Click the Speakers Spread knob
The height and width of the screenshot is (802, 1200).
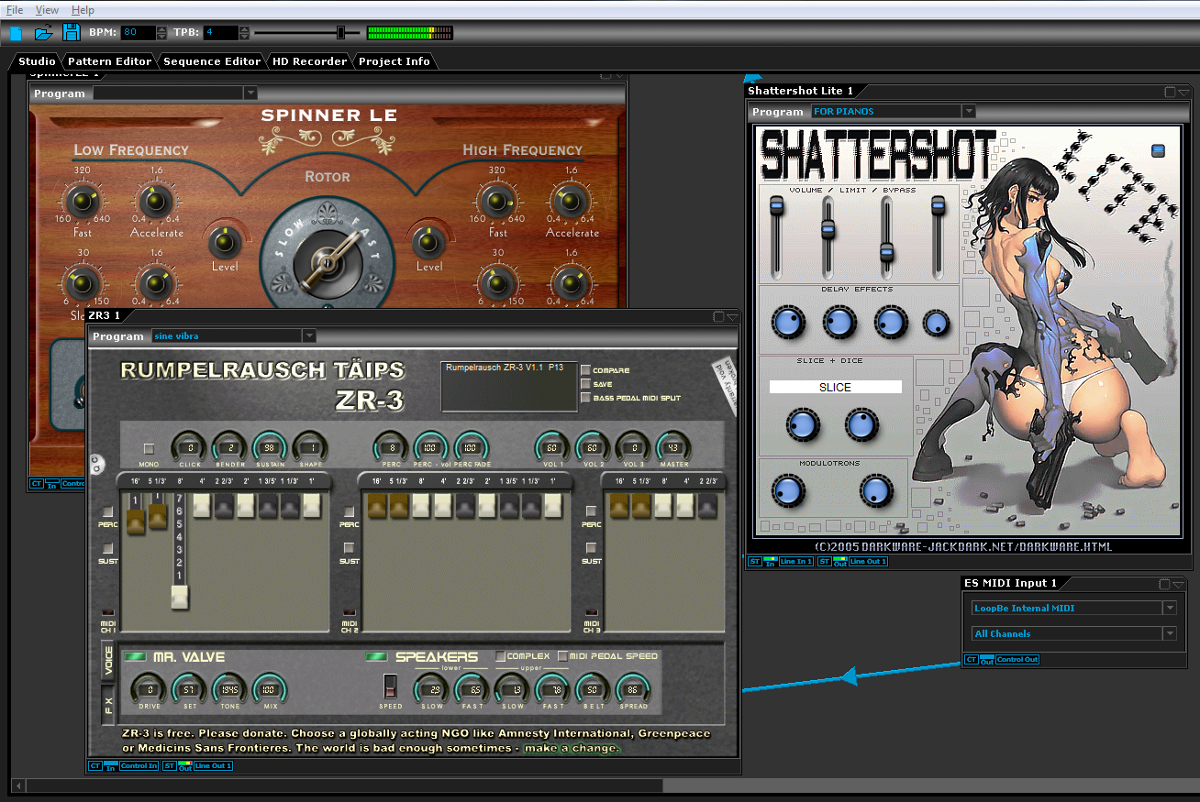point(633,688)
